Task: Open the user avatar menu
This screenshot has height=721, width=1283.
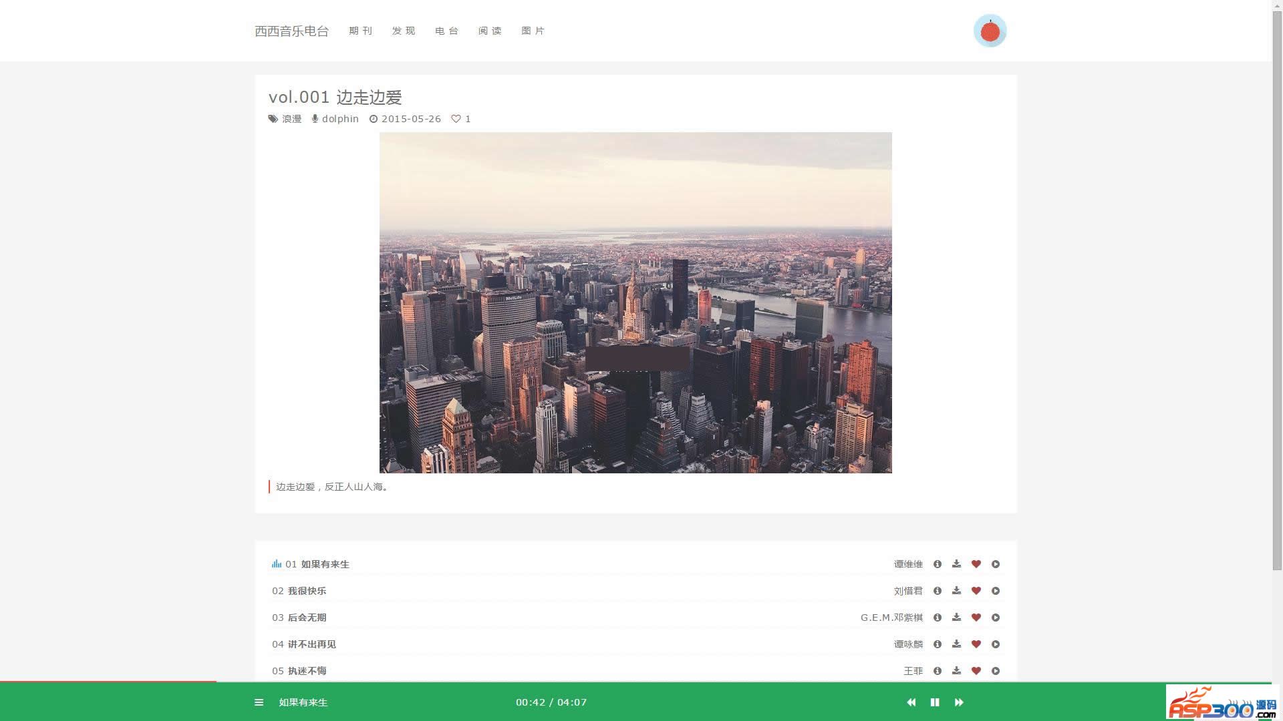Action: point(990,31)
